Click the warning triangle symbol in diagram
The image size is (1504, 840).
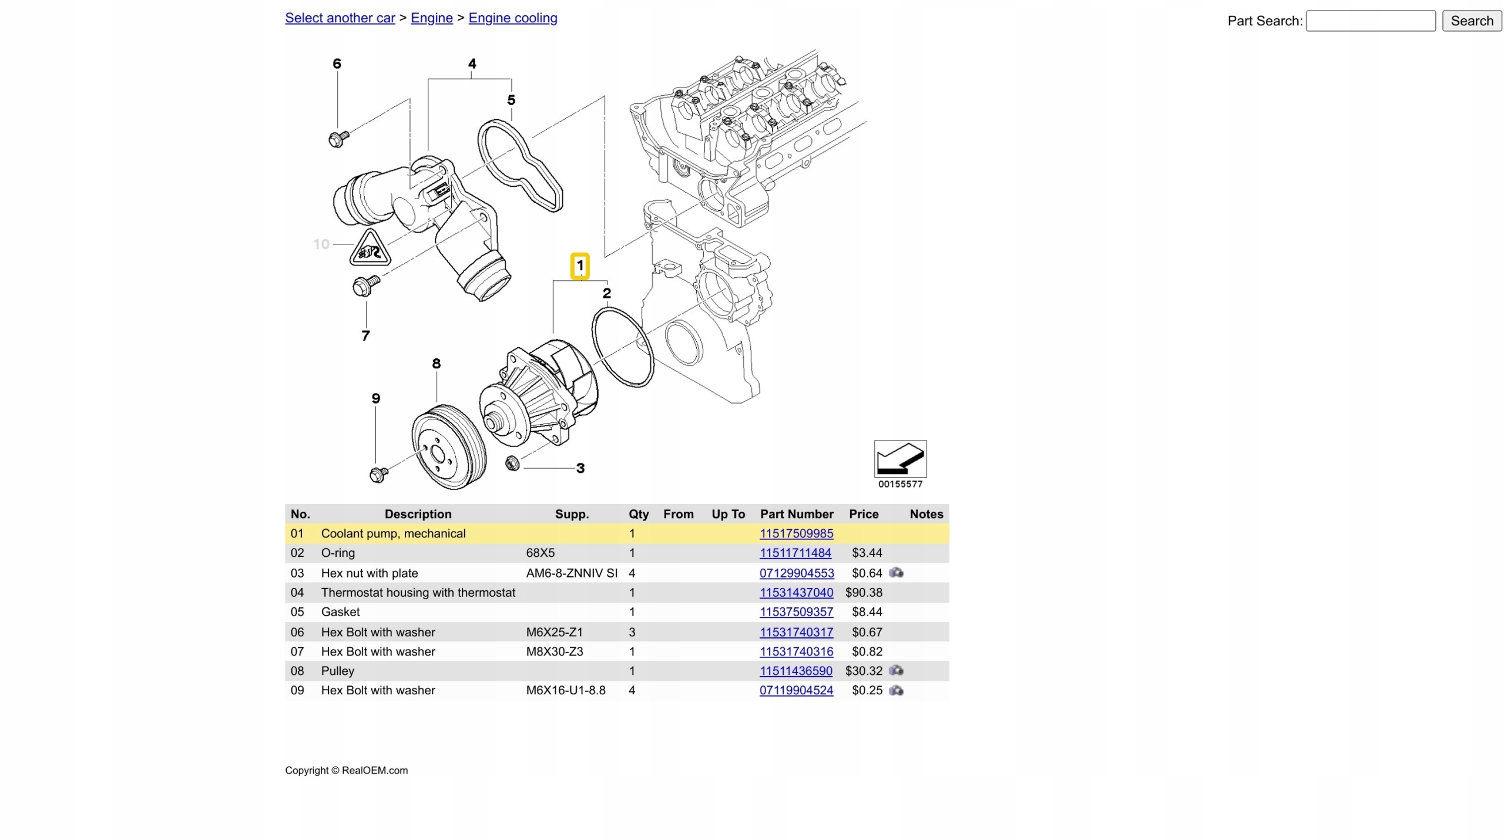(x=370, y=250)
